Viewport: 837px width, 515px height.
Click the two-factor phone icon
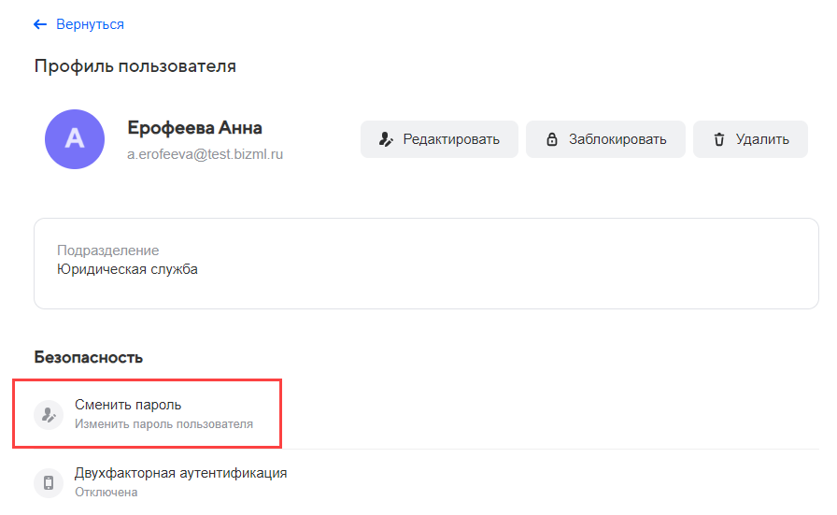click(49, 482)
